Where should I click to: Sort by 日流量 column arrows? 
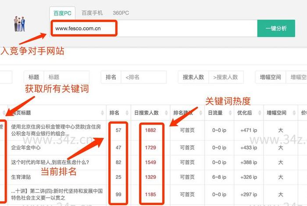click(230, 113)
